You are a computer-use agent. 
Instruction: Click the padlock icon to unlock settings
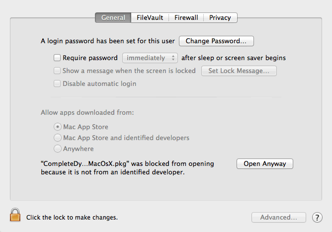(x=15, y=215)
